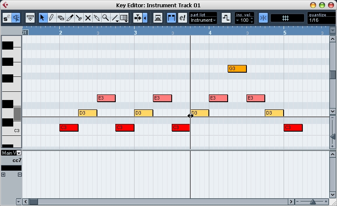The image size is (337, 206).
Task: Select the E3 note starting at bar 4
Action: click(x=218, y=98)
